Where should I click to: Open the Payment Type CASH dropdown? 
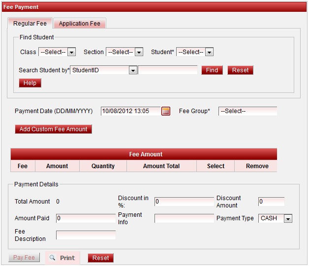coord(275,218)
